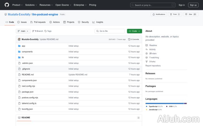The height and width of the screenshot is (126, 203).
Task: Open the README outline list icon
Action: click(x=138, y=118)
